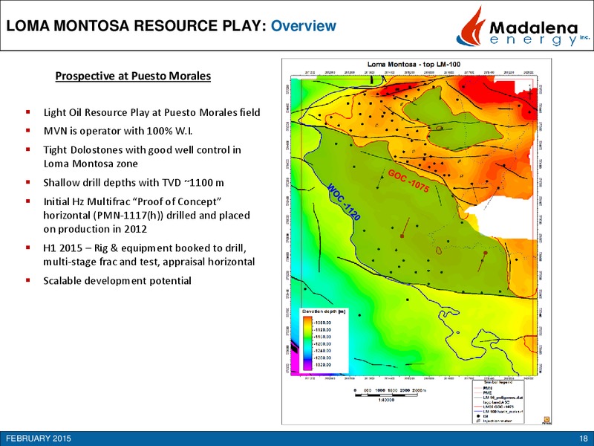Click the bullet about Initial Hz Multifrac proof of concept
594x446 pixels.
pos(146,215)
